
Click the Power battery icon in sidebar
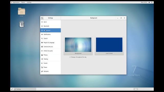[42, 67]
